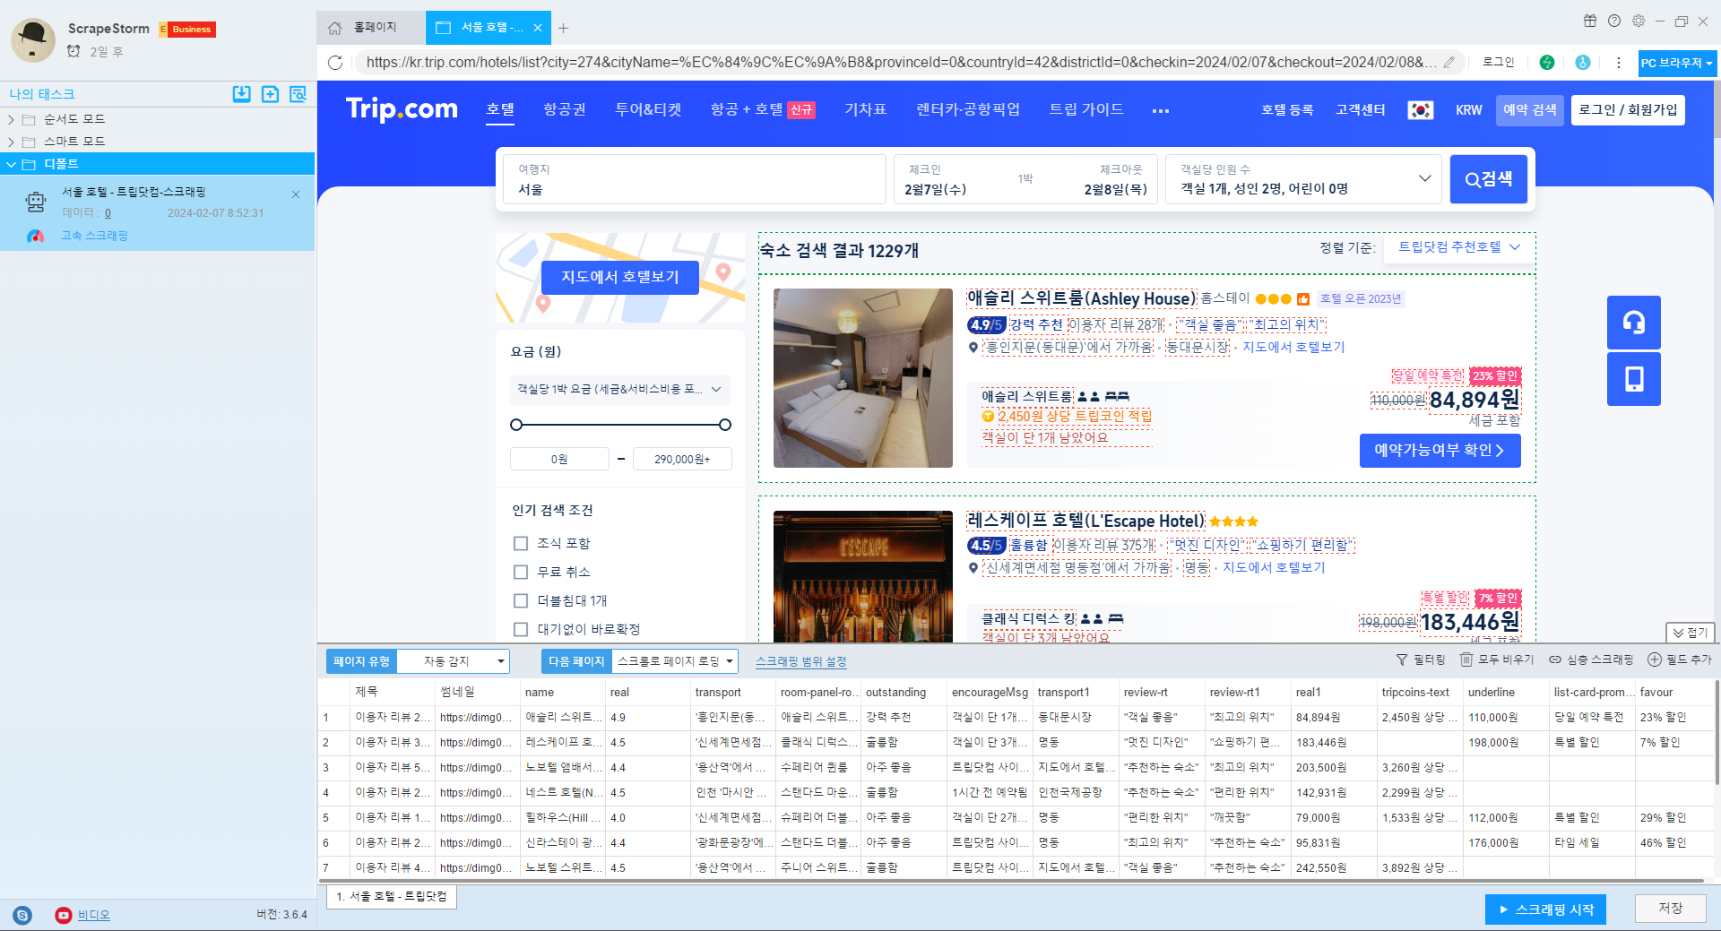This screenshot has width=1721, height=931.
Task: Click the minimum price slider handle
Action: (x=516, y=425)
